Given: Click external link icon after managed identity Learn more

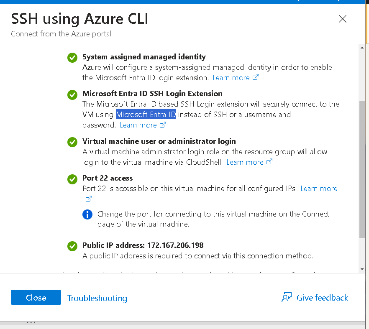Looking at the screenshot, I should [256, 77].
